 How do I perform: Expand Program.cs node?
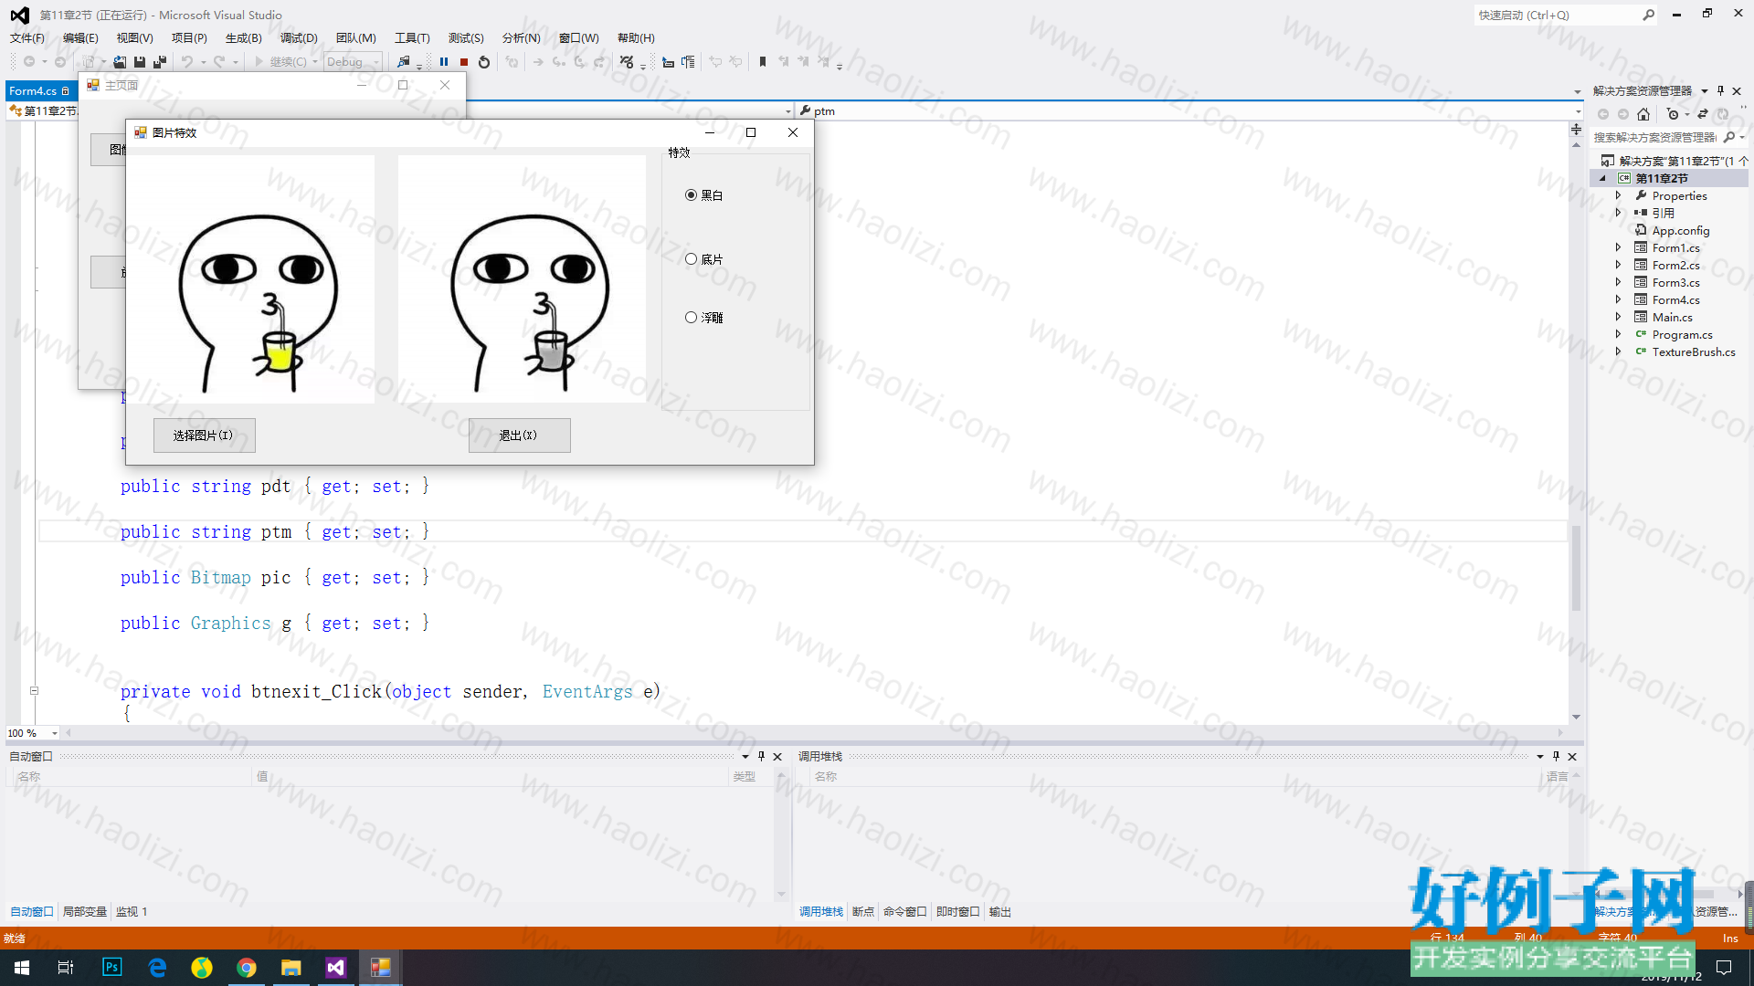tap(1618, 334)
